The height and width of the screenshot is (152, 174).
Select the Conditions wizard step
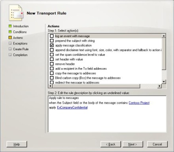click(20, 32)
